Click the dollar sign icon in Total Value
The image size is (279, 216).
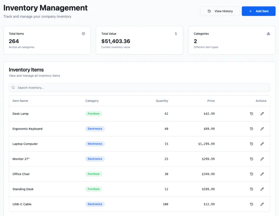click(176, 34)
